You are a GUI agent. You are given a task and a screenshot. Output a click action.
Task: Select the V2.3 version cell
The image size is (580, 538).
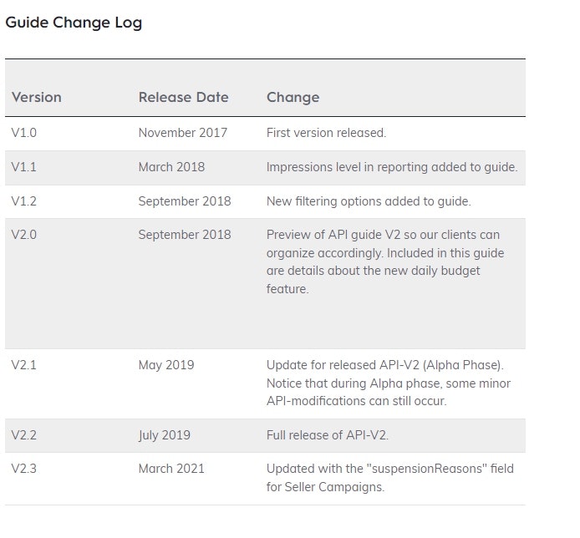[x=24, y=469]
